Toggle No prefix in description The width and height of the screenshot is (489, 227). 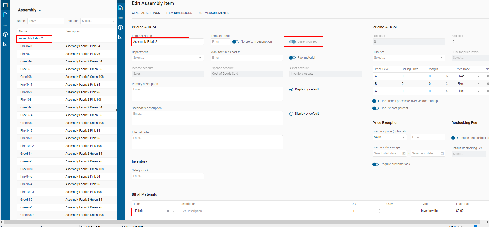[x=235, y=42]
